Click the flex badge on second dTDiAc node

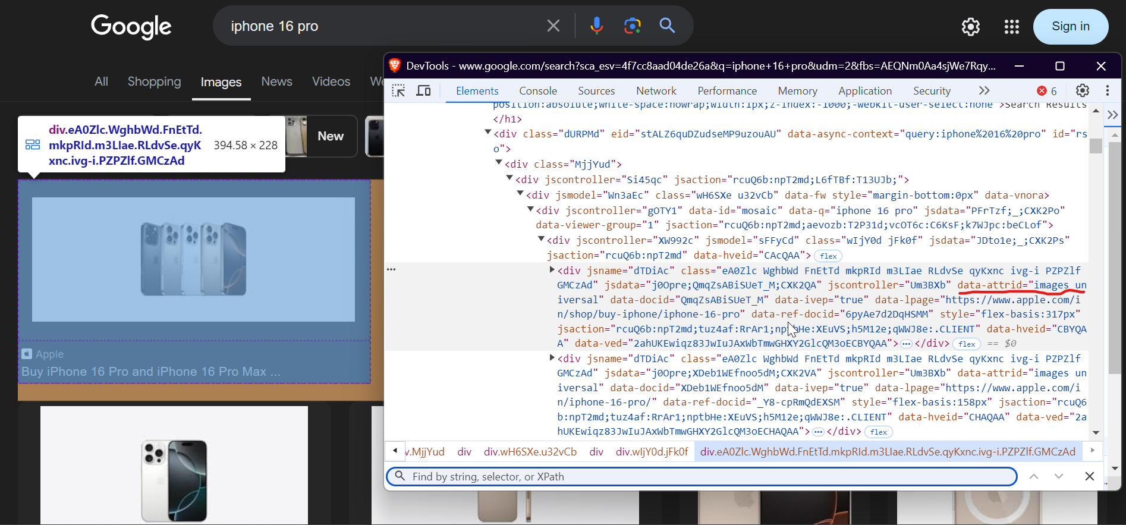pos(879,432)
